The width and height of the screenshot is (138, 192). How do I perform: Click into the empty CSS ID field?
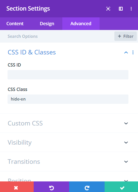coord(68,75)
